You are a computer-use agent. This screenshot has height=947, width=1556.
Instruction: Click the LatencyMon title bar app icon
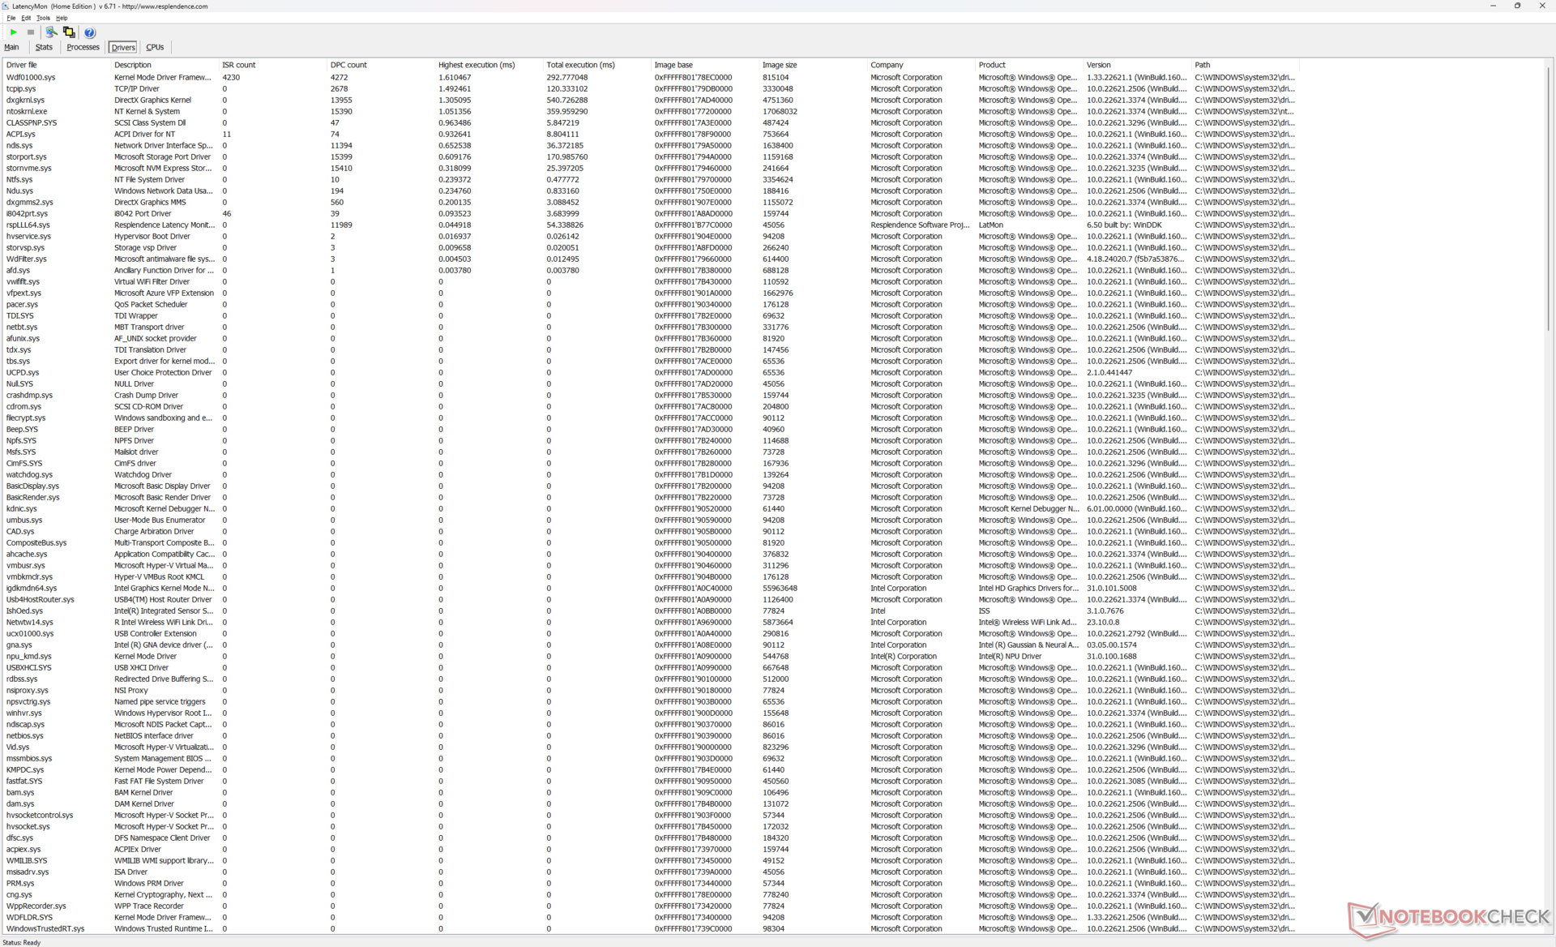tap(6, 6)
